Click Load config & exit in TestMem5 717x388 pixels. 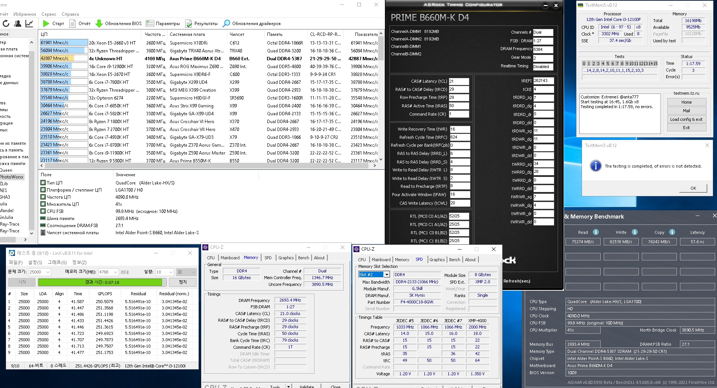[x=686, y=119]
